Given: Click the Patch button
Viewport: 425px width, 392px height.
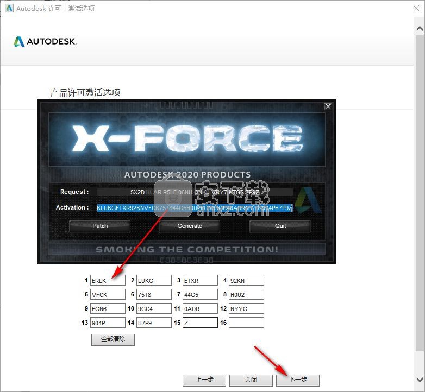Looking at the screenshot, I should pyautogui.click(x=100, y=226).
